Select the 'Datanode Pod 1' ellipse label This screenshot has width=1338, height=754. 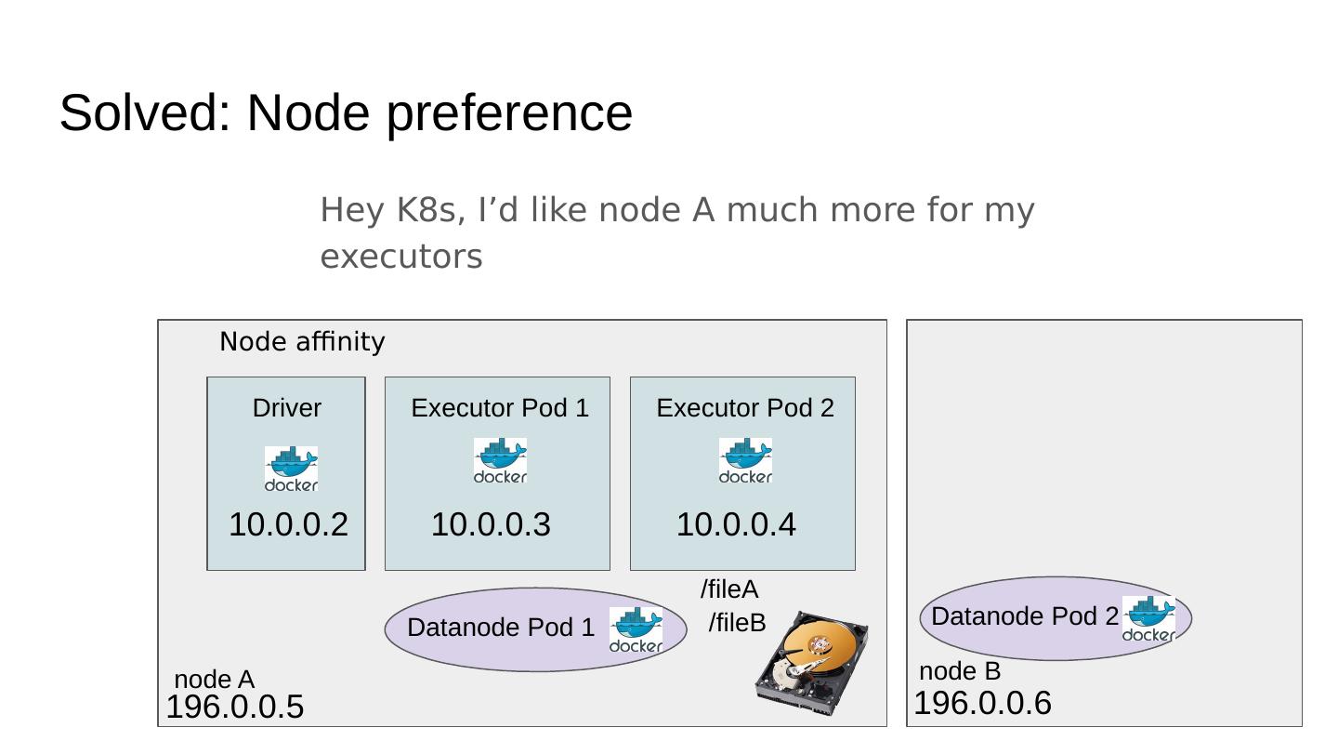(x=501, y=628)
